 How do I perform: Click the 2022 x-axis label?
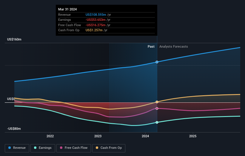coord(50,136)
